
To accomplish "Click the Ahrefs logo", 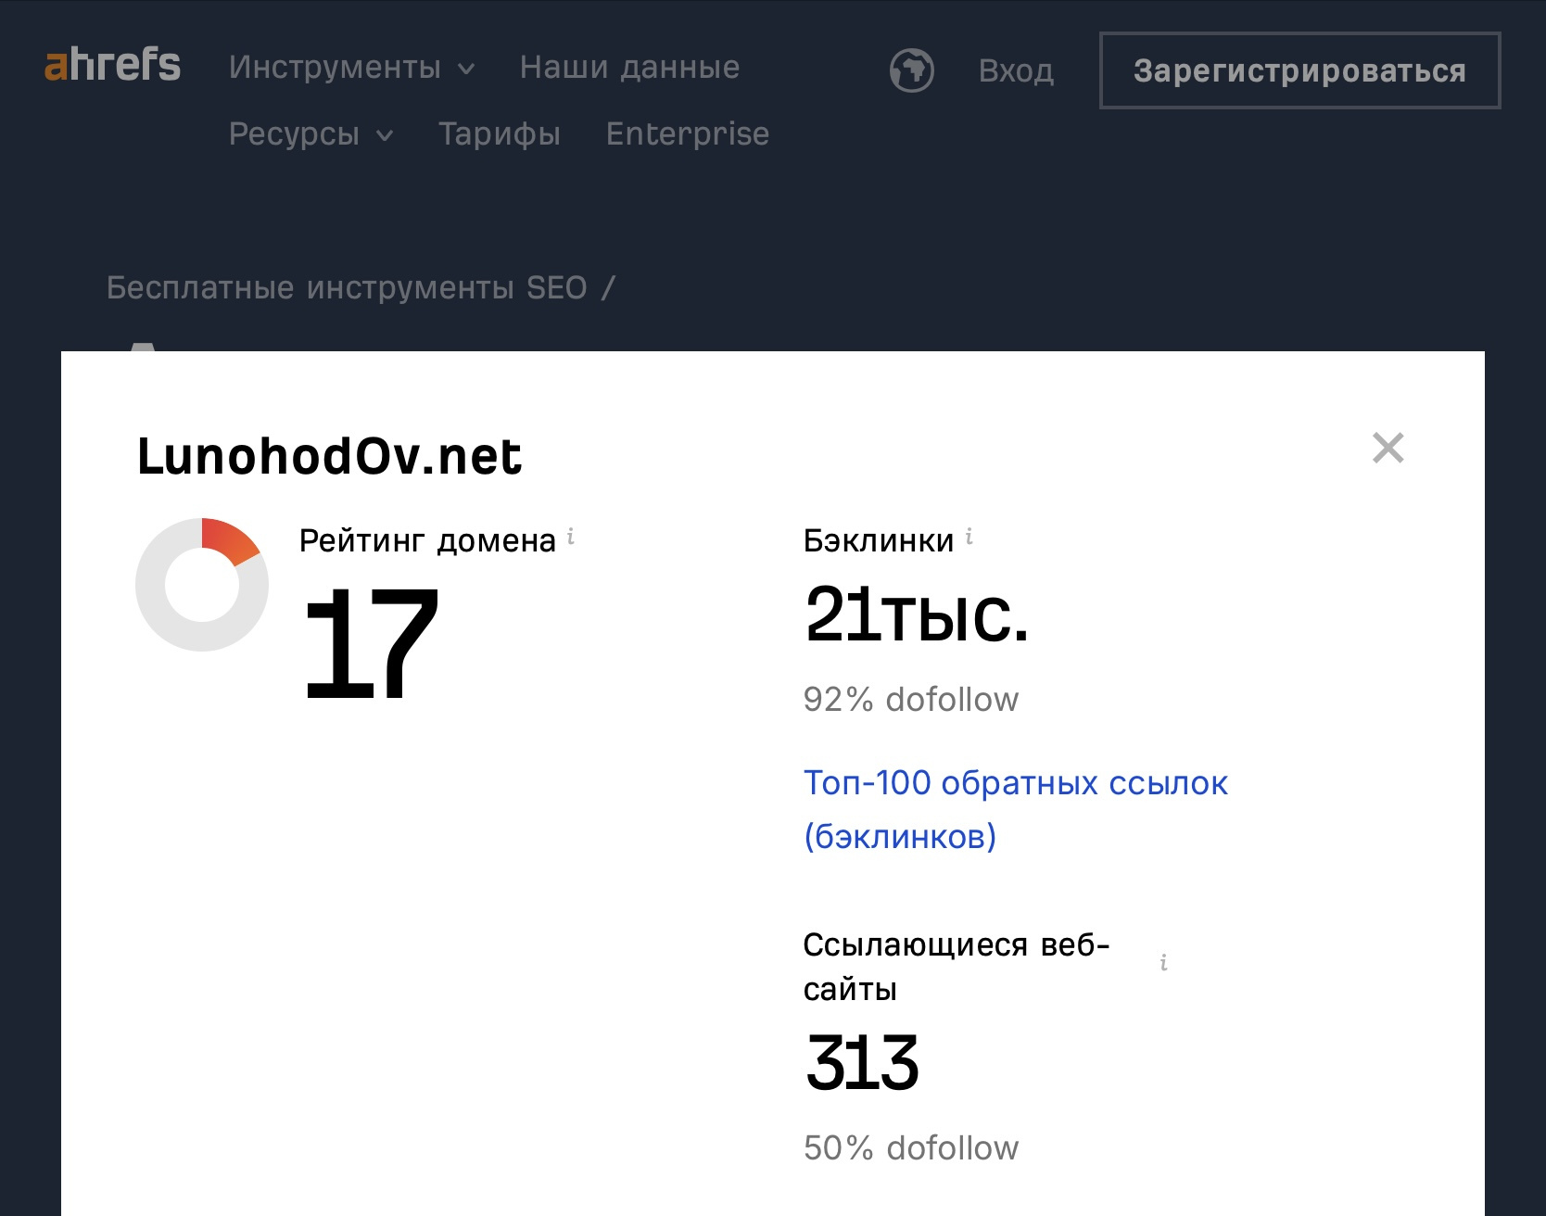I will 112,65.
